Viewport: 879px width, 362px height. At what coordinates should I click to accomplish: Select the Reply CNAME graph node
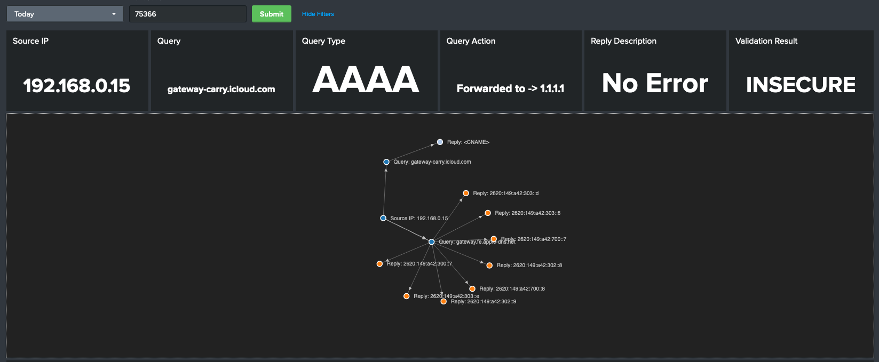point(440,142)
